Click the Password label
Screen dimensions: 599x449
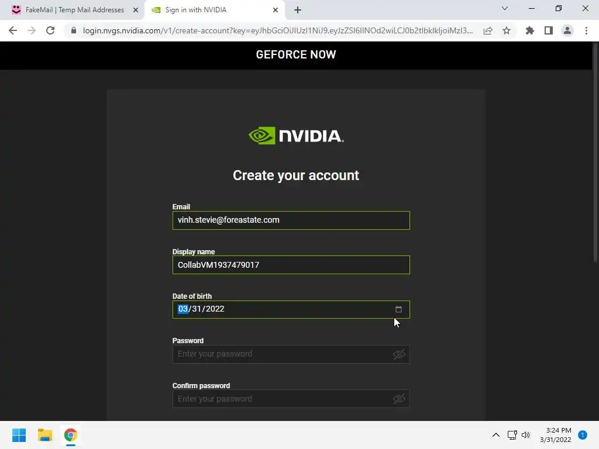point(188,341)
